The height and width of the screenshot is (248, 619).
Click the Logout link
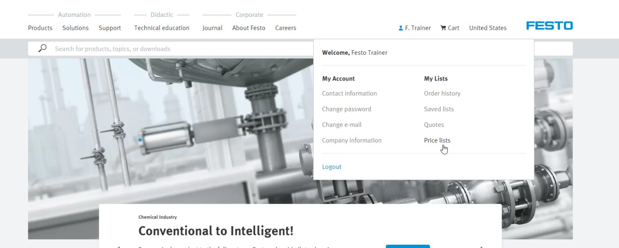[x=332, y=167]
